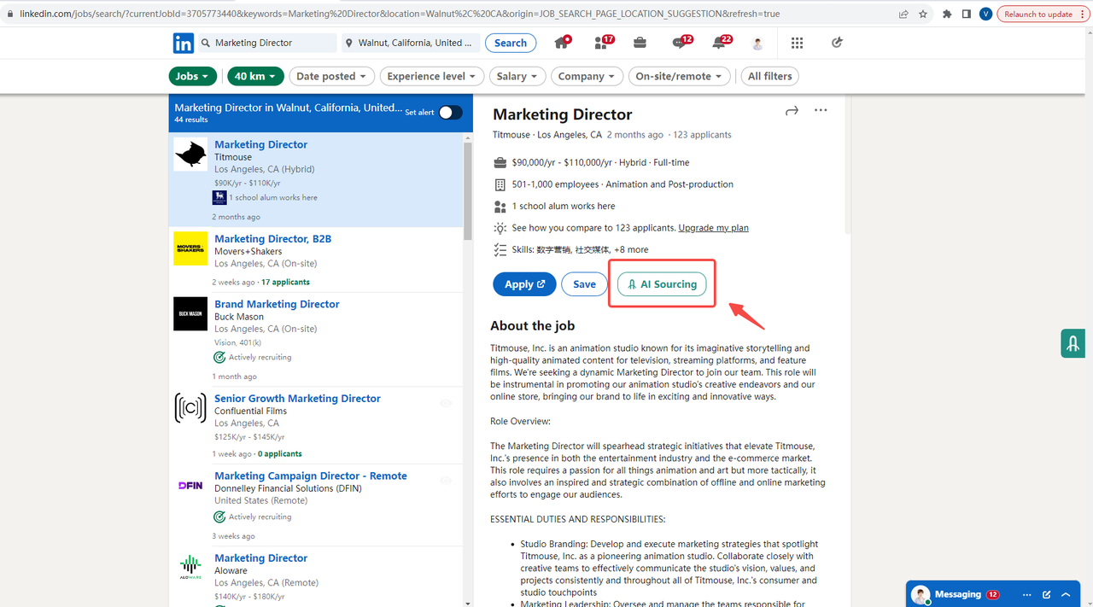The width and height of the screenshot is (1093, 607).
Task: Hide the Senior Growth Marketing Director job
Action: tap(446, 403)
